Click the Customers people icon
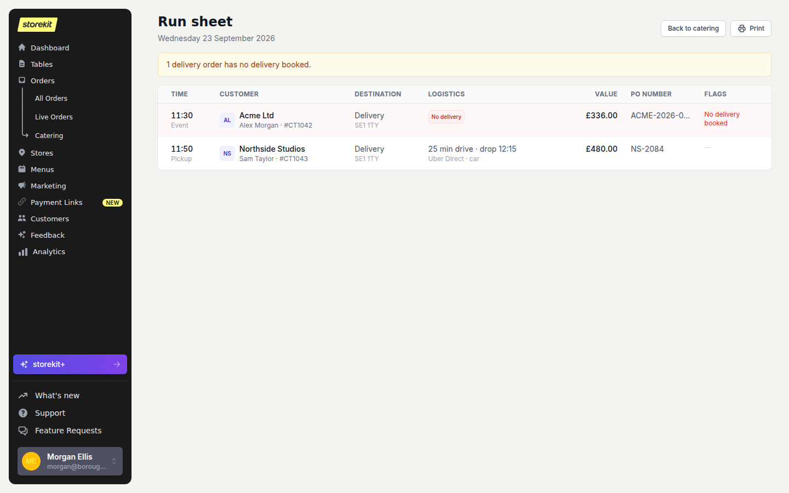789x493 pixels. click(22, 219)
